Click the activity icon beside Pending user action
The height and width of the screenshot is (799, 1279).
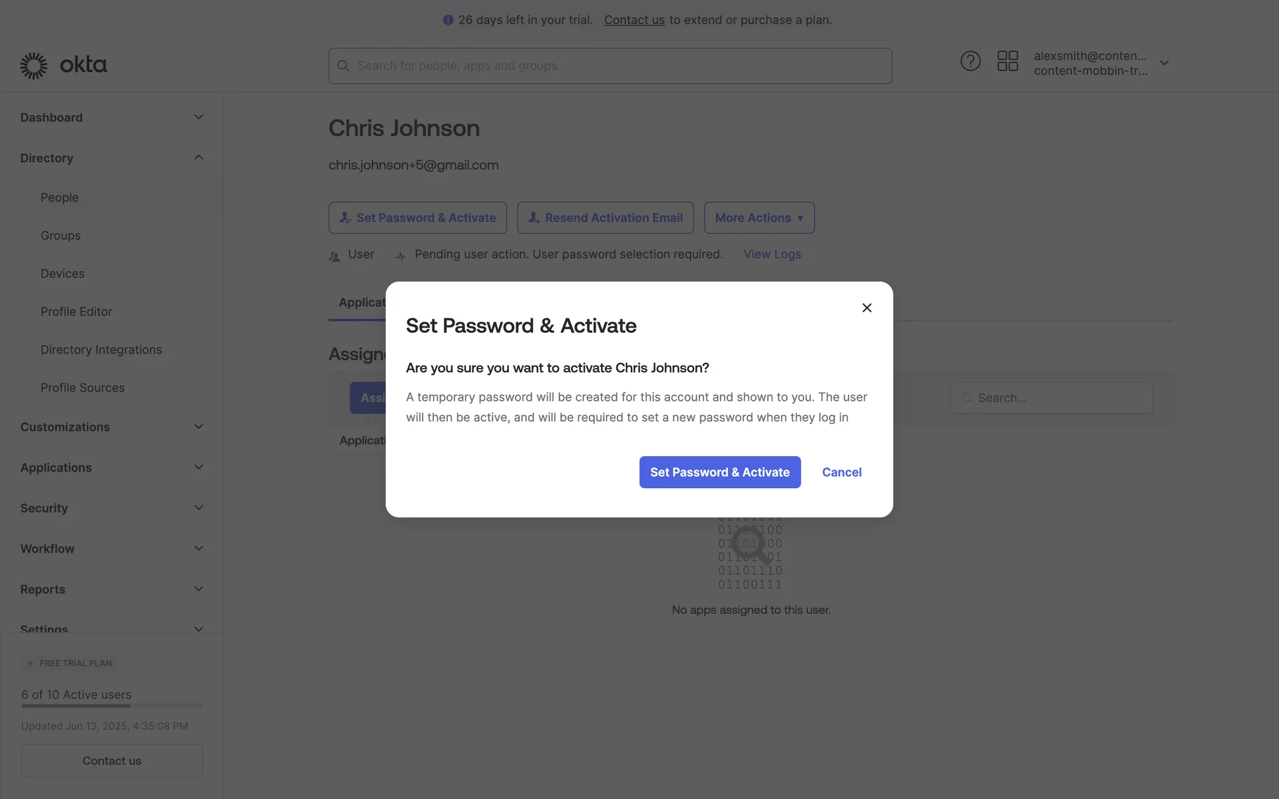(400, 256)
